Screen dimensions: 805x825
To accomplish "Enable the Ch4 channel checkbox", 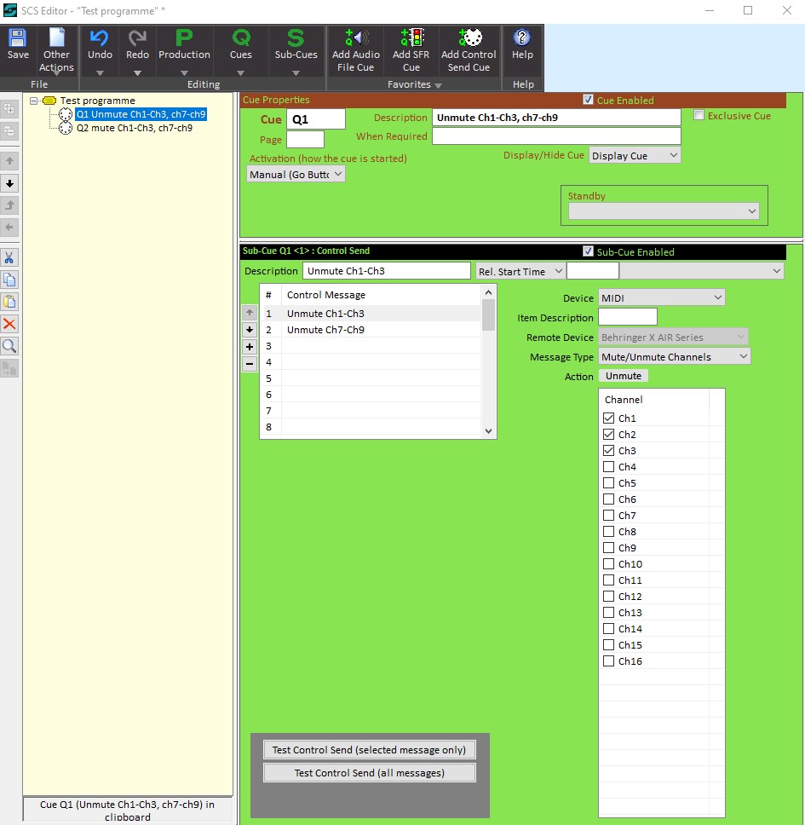I will click(x=608, y=467).
